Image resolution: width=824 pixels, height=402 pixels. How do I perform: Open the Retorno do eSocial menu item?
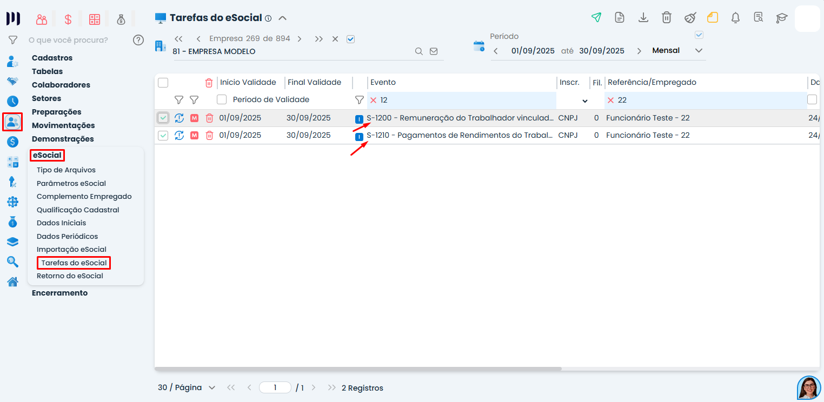pos(70,276)
